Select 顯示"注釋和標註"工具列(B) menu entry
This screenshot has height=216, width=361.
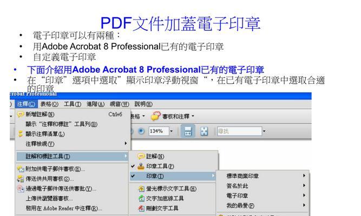tap(61, 124)
